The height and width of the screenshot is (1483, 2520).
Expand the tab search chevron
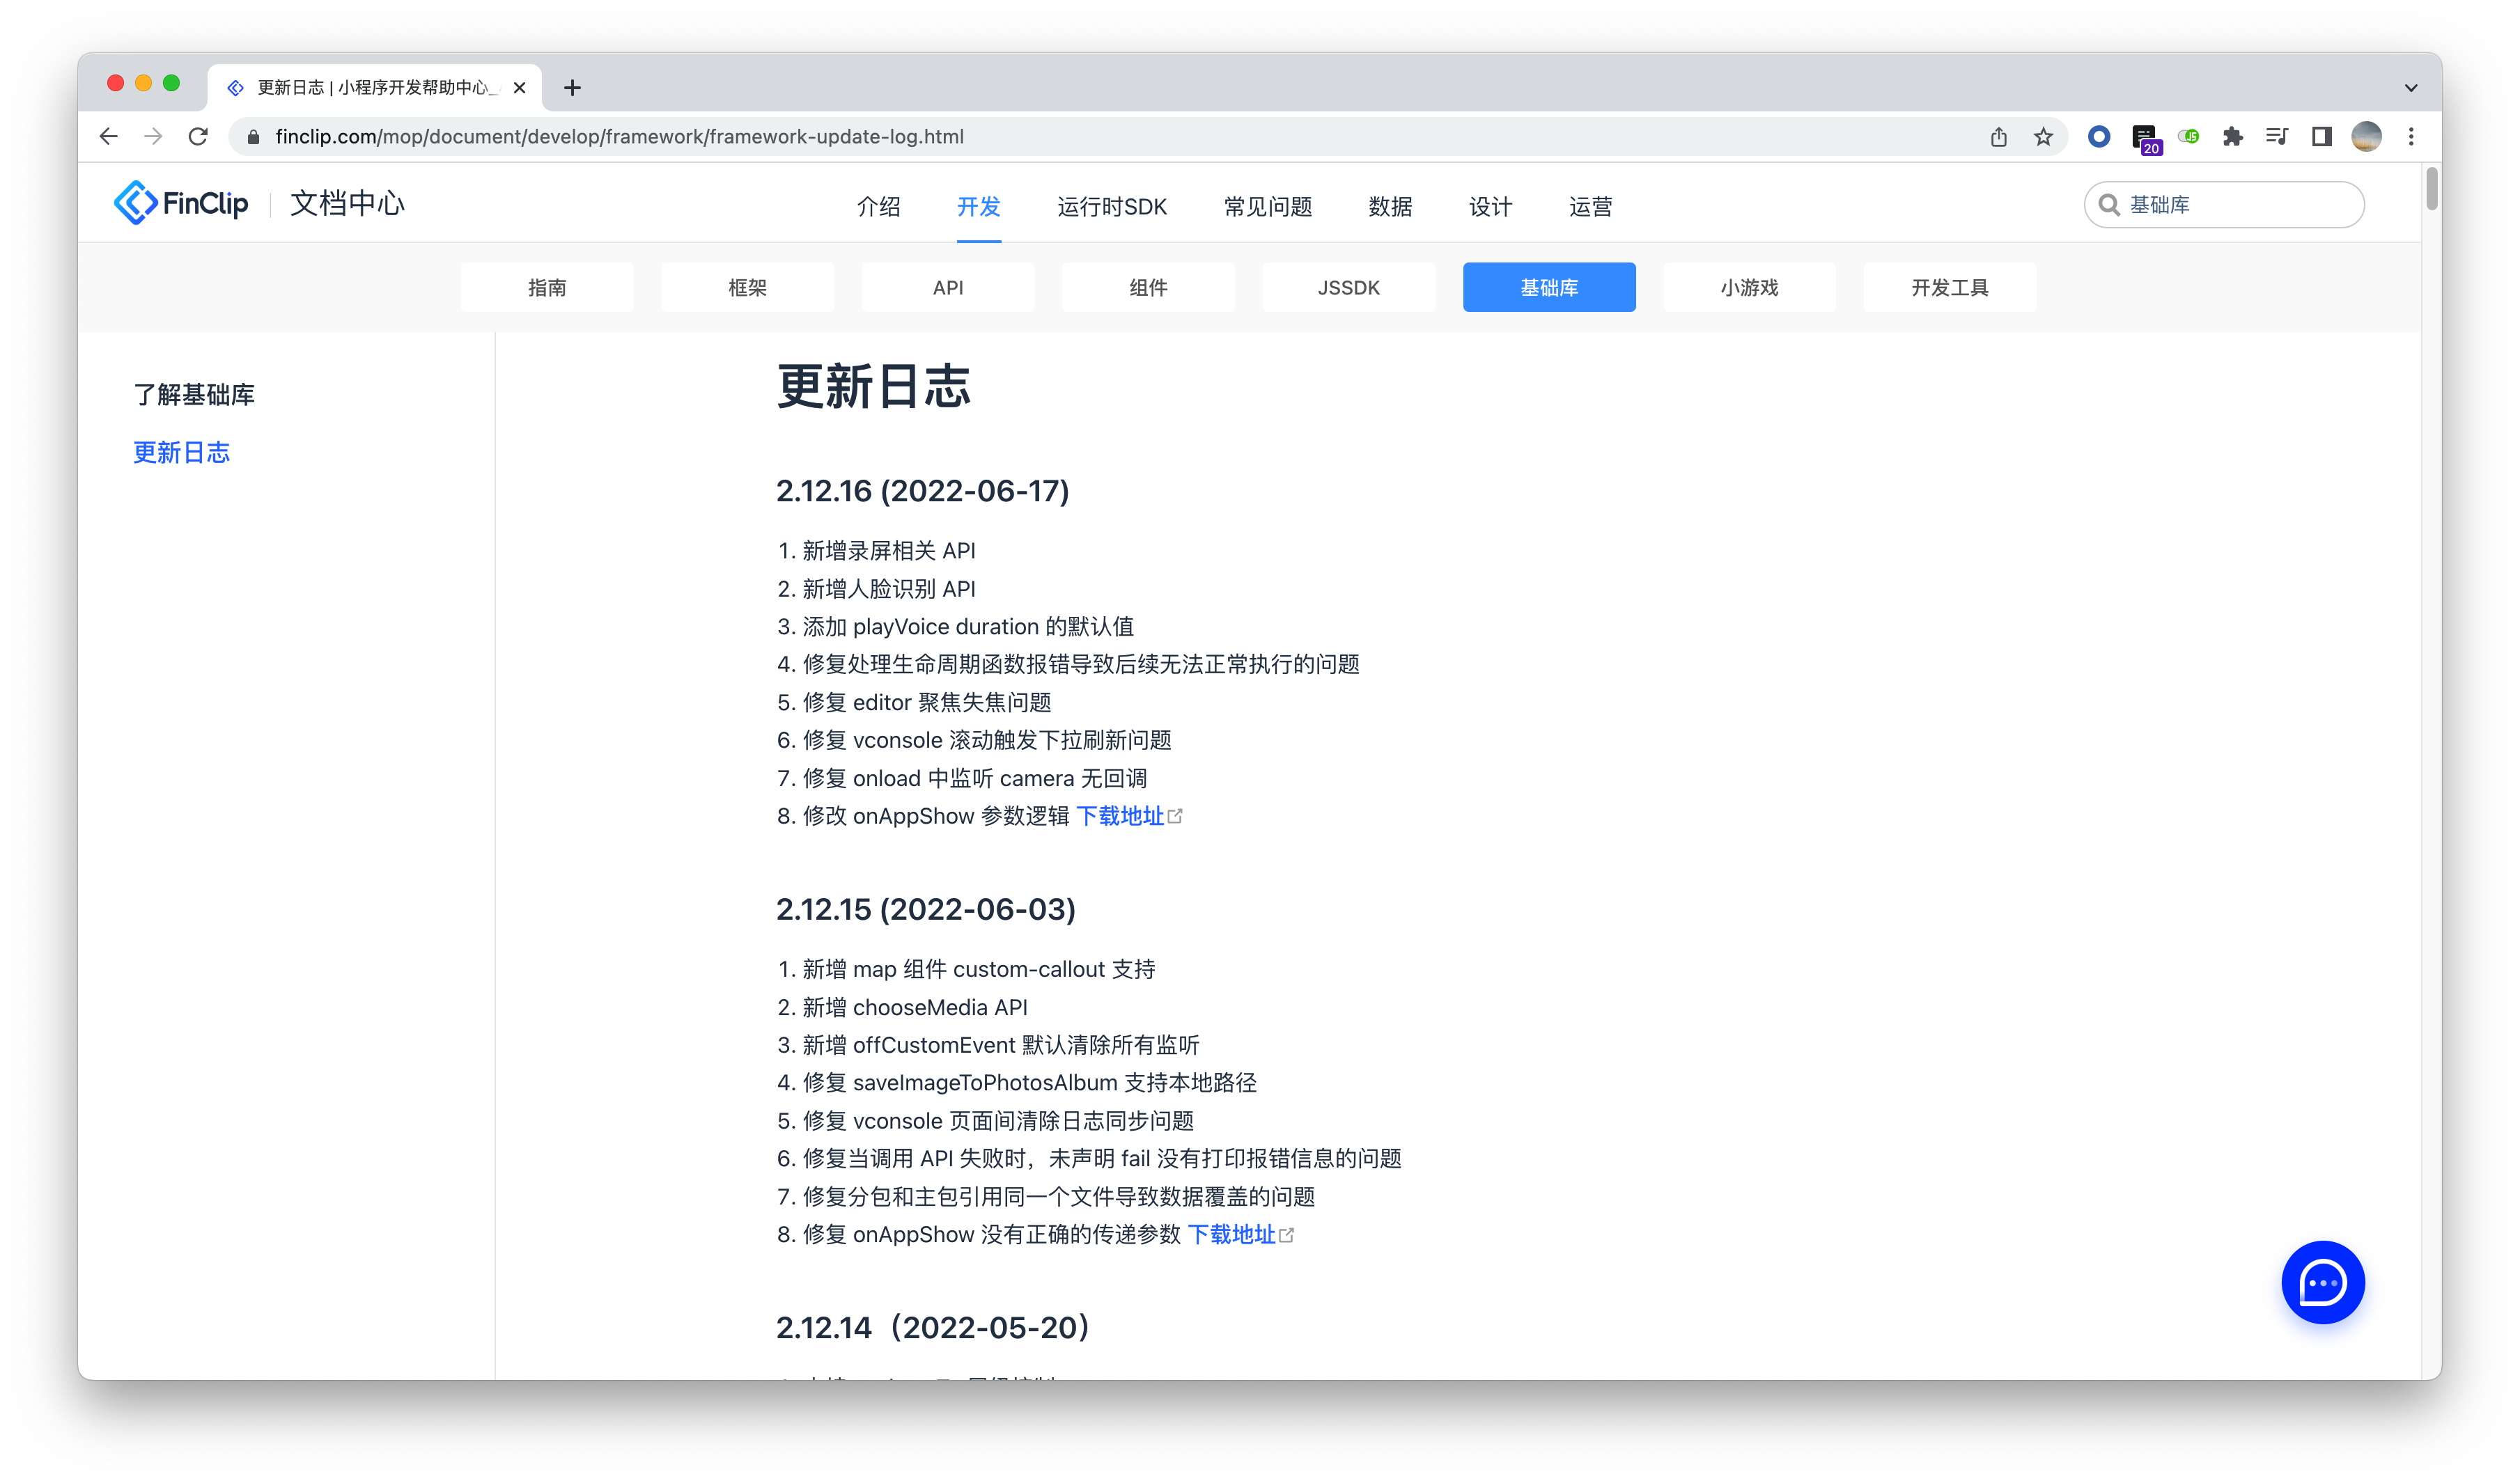pos(2411,88)
